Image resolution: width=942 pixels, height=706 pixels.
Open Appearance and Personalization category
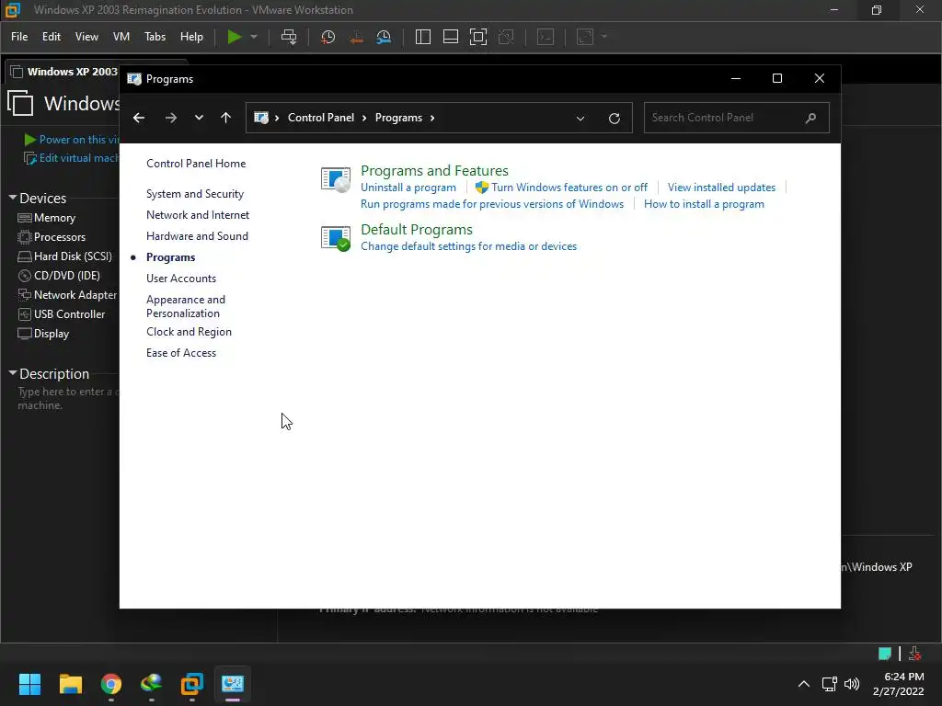coord(186,306)
